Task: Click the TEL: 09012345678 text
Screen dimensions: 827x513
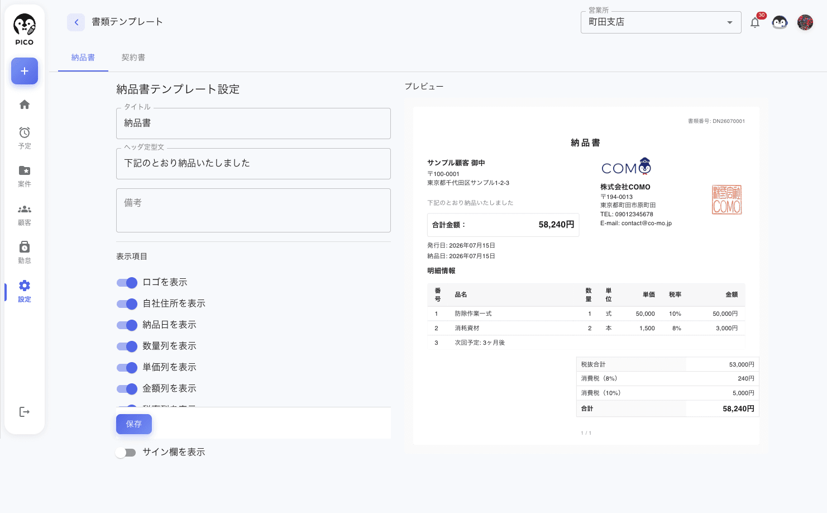Action: tap(627, 215)
